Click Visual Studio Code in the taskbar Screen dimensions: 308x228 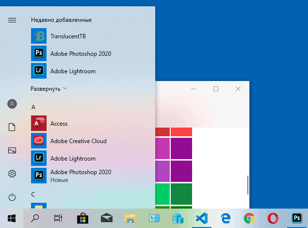[201, 218]
